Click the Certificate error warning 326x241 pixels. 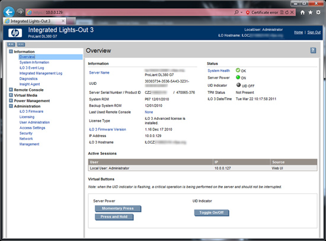click(x=262, y=12)
